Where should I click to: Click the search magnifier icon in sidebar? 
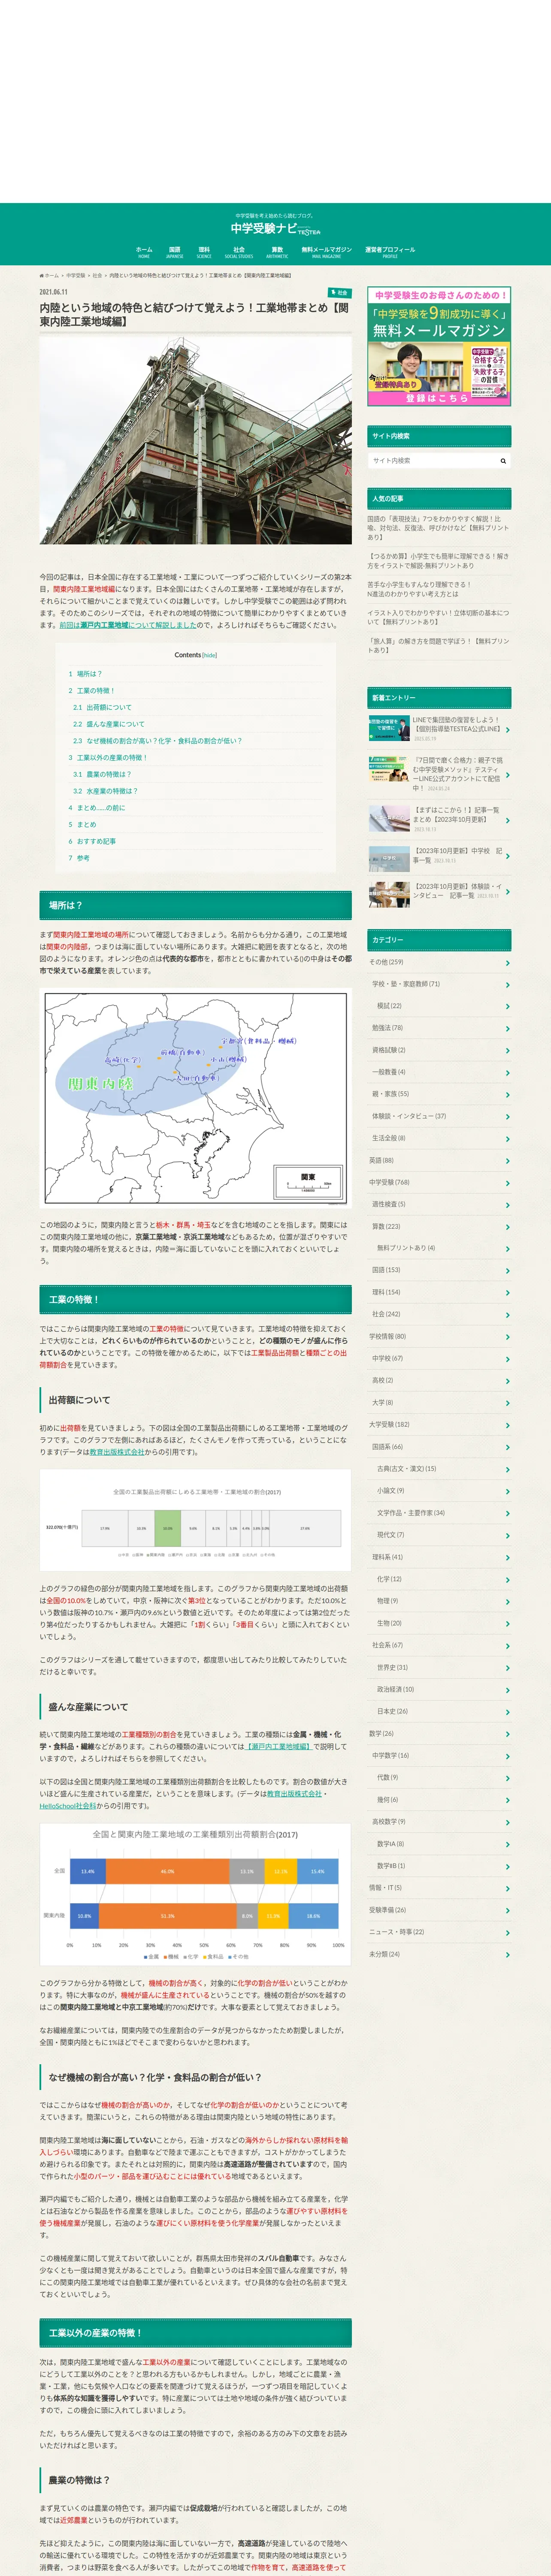pyautogui.click(x=503, y=461)
